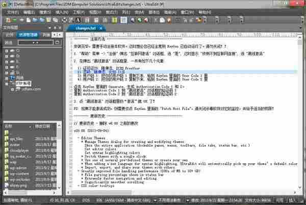Open the code page 936 GBK dropdown in status bar
Viewport: 306px width, 205px height.
(155, 200)
